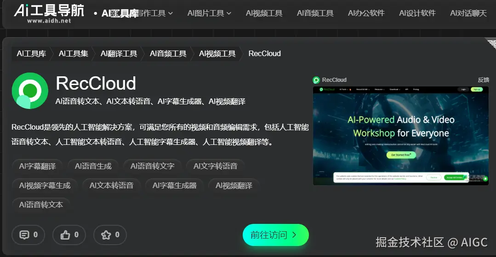Expand the AI图片工具 dropdown menu
496x257 pixels.
(209, 13)
